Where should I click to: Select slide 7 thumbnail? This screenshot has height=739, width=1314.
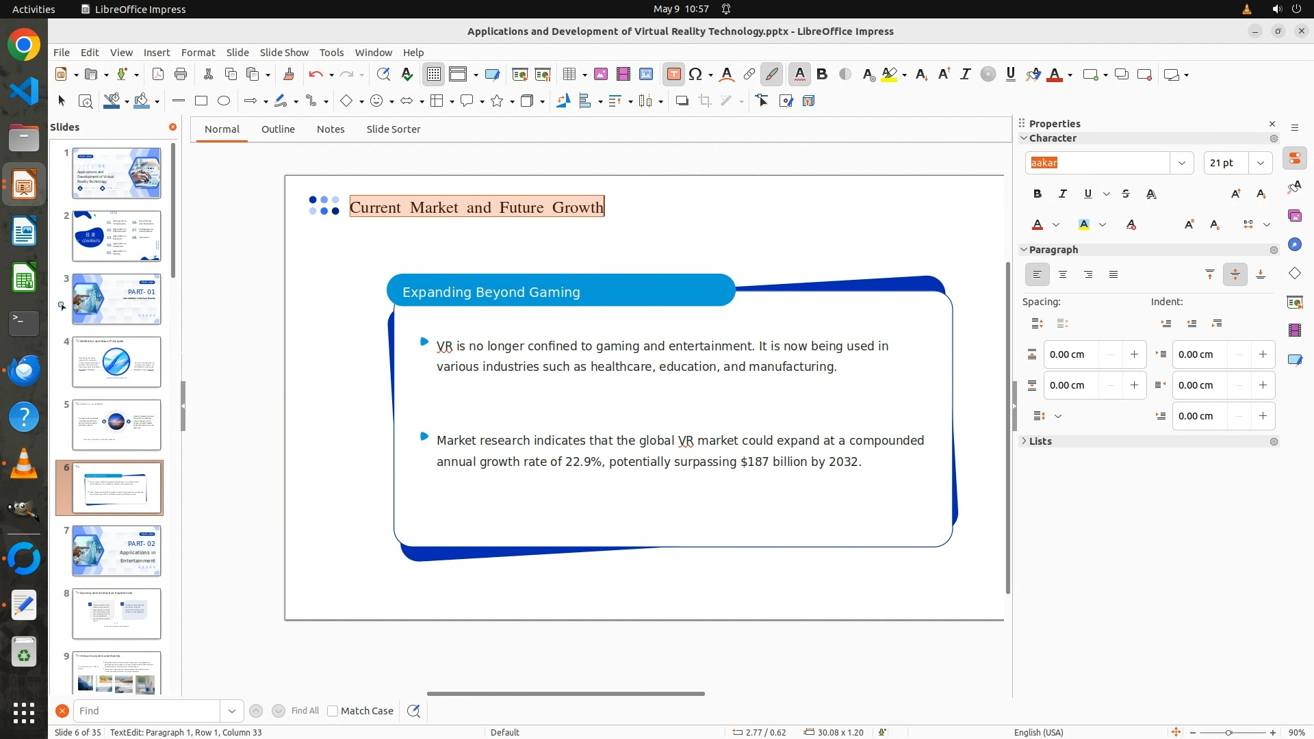click(x=116, y=551)
